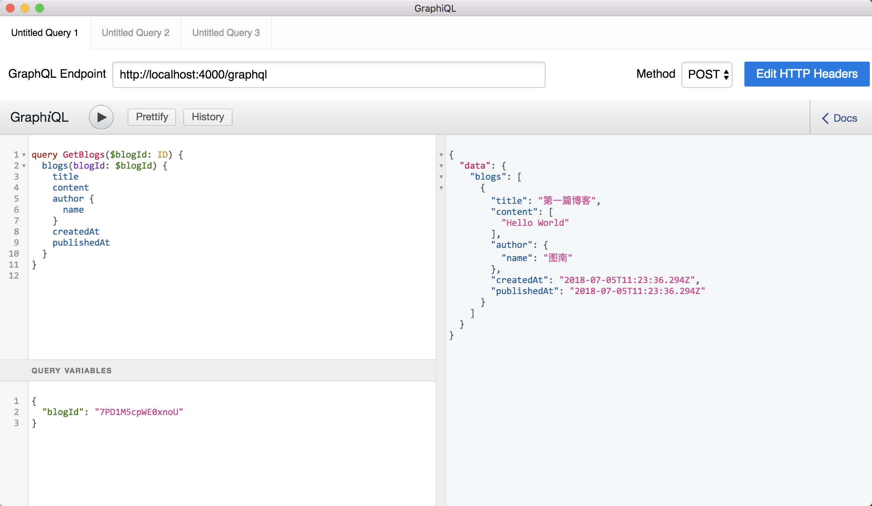
Task: Click "blogId" key in query variables
Action: [63, 412]
